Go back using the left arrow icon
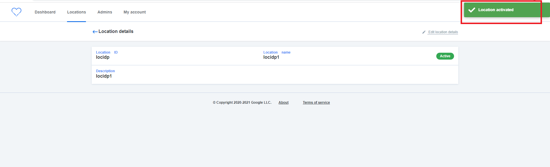550x167 pixels. 95,32
